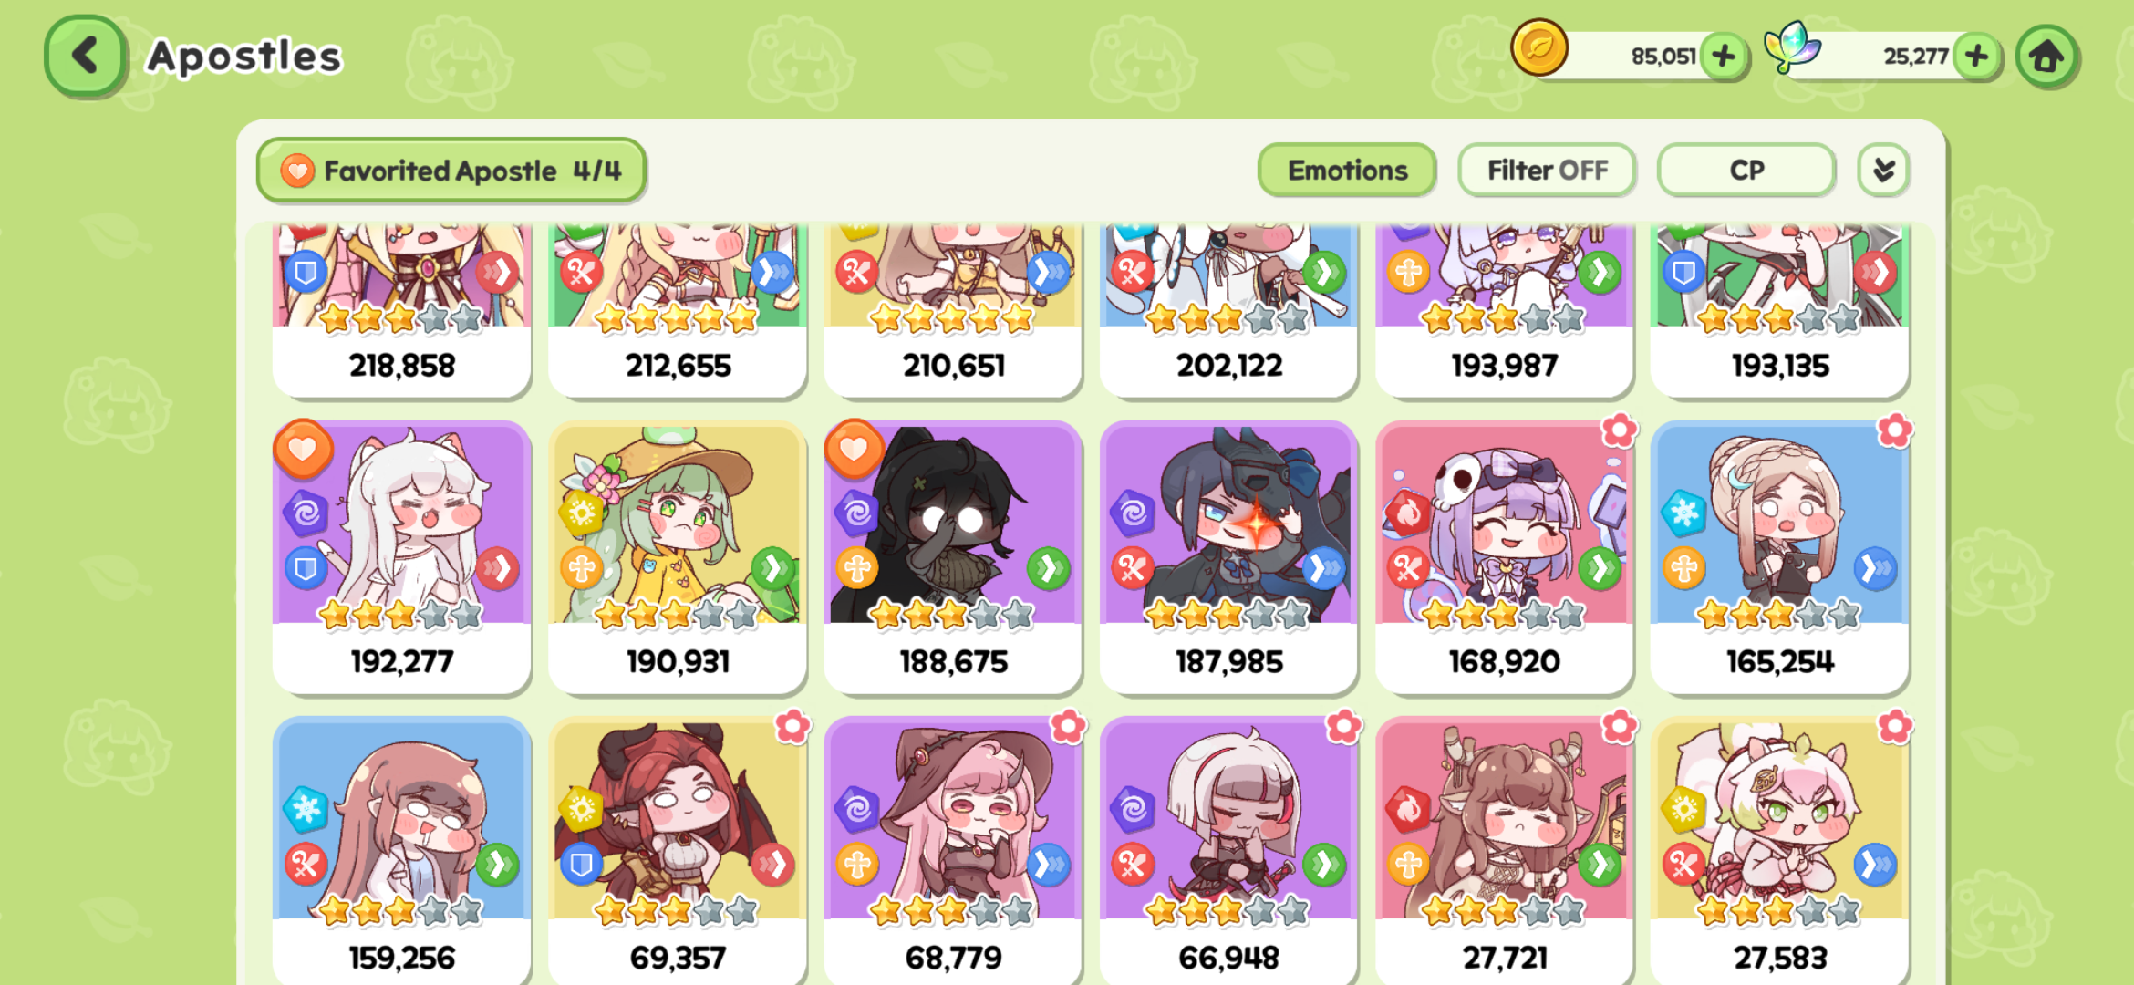This screenshot has width=2134, height=985.
Task: Tap heart badge on 188,675 apostle card
Action: (854, 449)
